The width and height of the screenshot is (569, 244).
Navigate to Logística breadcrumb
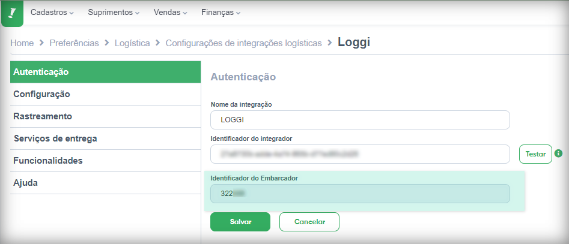click(132, 43)
